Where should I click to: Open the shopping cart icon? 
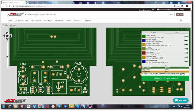[181, 20]
